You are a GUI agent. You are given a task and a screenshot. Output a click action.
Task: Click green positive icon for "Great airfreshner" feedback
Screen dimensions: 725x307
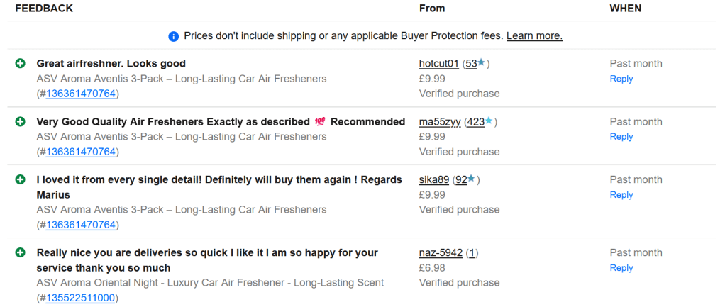(21, 64)
